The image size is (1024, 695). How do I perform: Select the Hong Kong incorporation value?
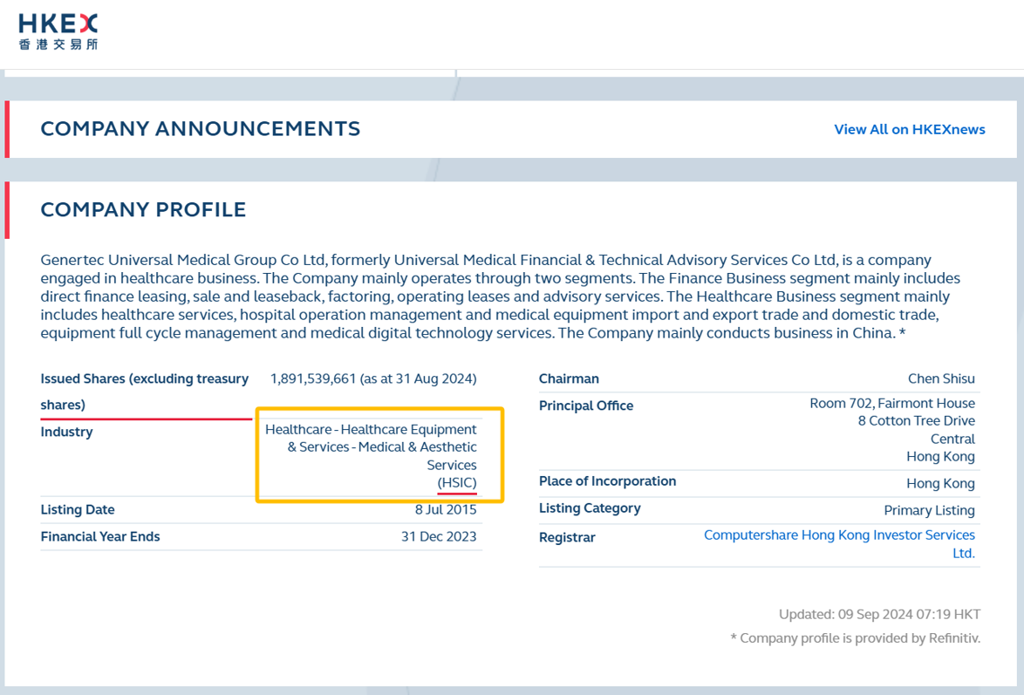(940, 483)
